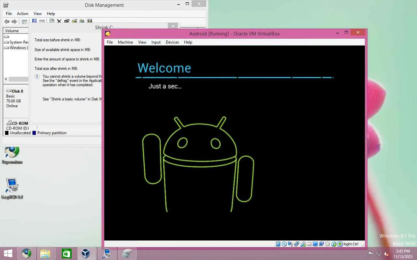417x260 pixels.
Task: Click the info icon in Shrink C: dialog
Action: tap(37, 77)
